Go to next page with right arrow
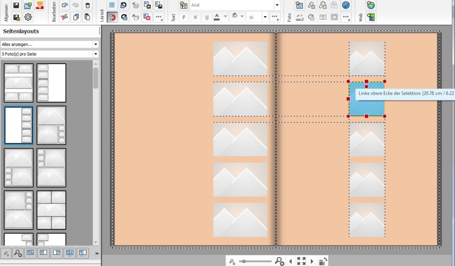The height and width of the screenshot is (266, 455). point(312,261)
